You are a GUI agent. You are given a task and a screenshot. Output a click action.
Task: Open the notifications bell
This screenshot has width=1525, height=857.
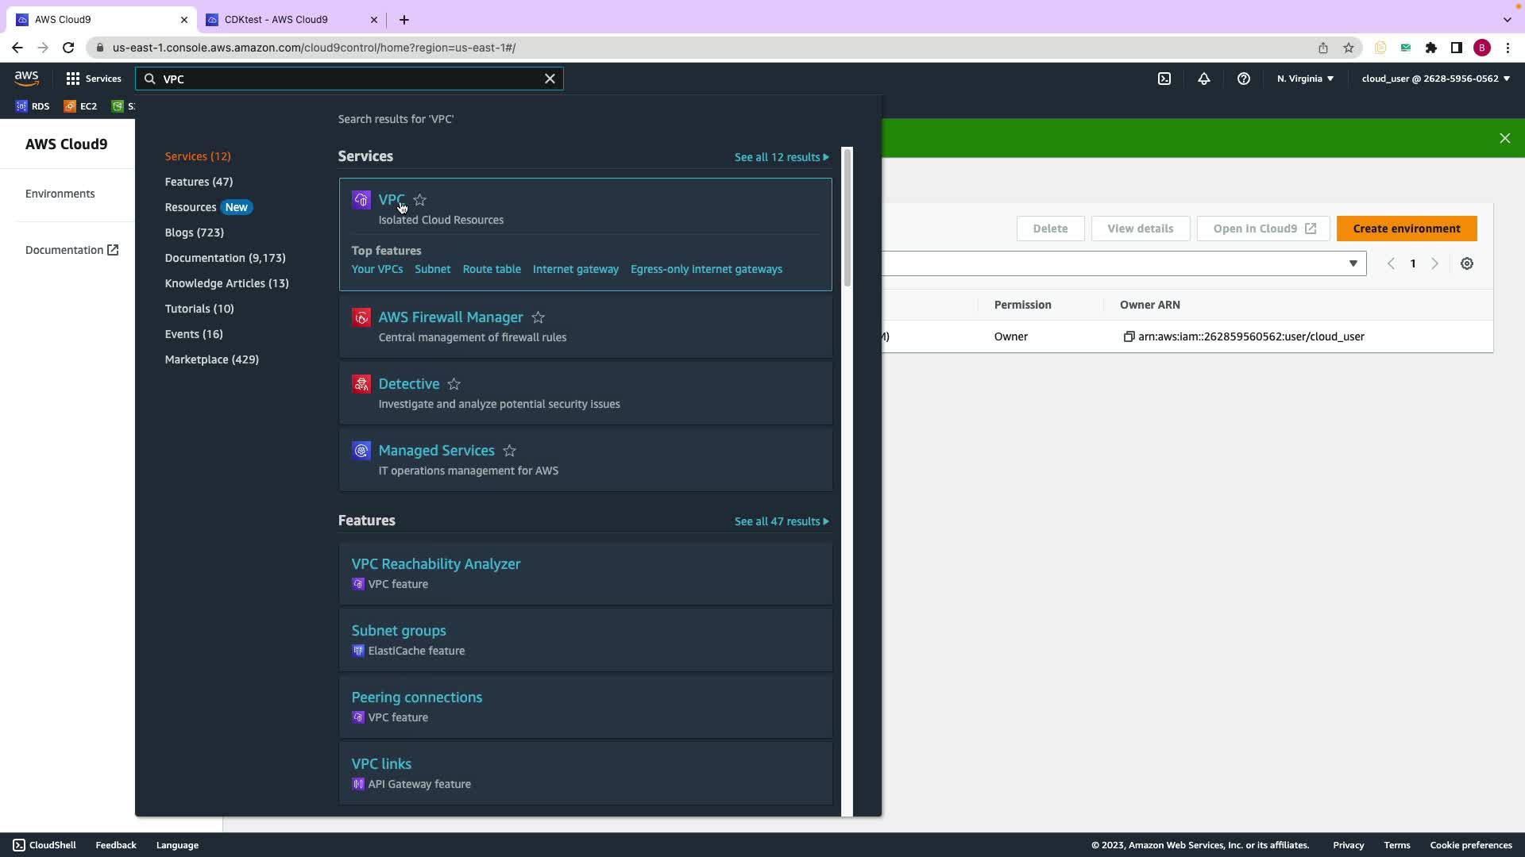pos(1204,79)
